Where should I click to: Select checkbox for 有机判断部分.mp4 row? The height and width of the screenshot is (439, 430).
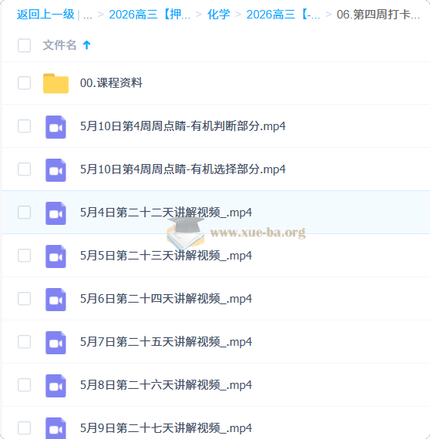25,126
